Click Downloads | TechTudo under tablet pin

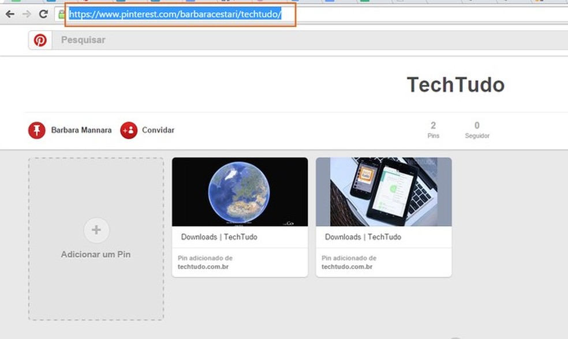(x=363, y=237)
